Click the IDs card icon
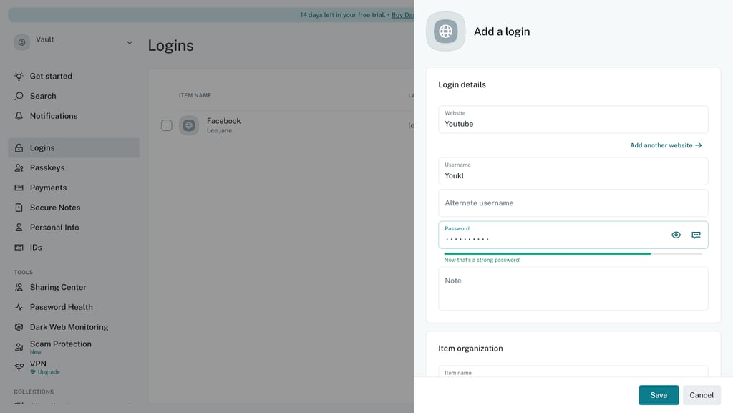 pos(19,247)
